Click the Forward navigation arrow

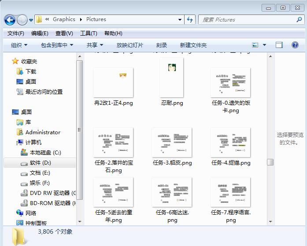[22, 20]
